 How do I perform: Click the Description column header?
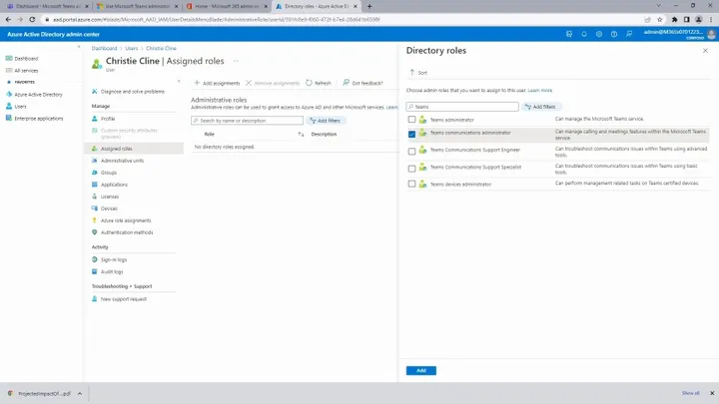click(324, 135)
